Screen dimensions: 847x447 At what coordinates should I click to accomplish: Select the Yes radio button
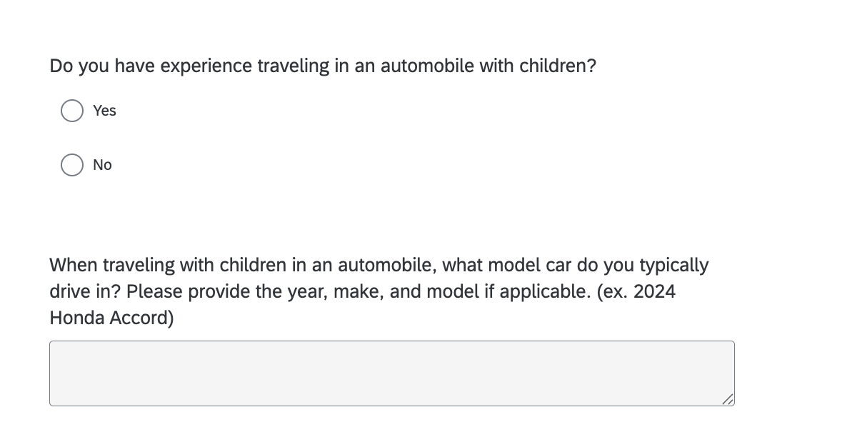(71, 111)
